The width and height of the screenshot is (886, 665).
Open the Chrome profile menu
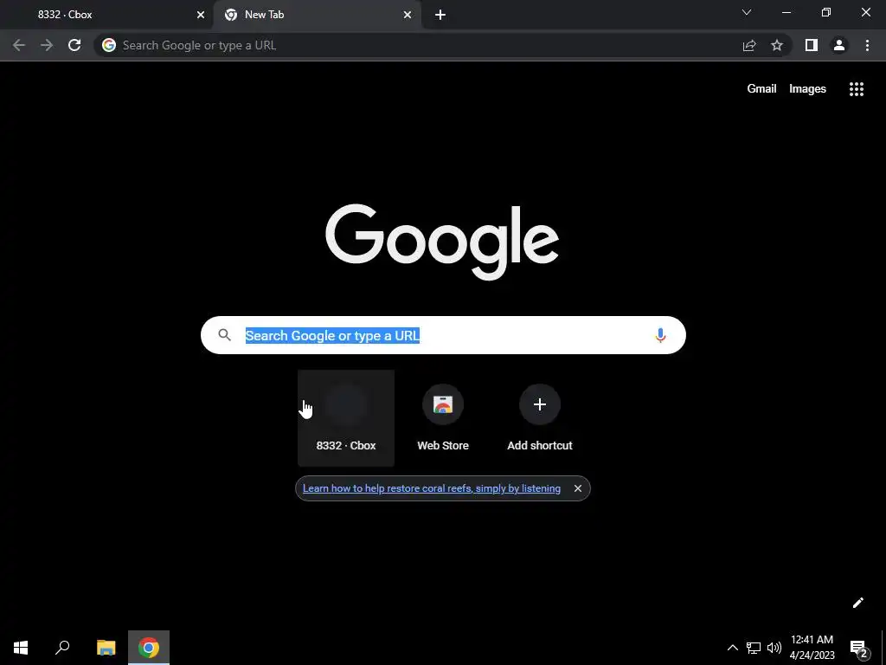click(839, 45)
